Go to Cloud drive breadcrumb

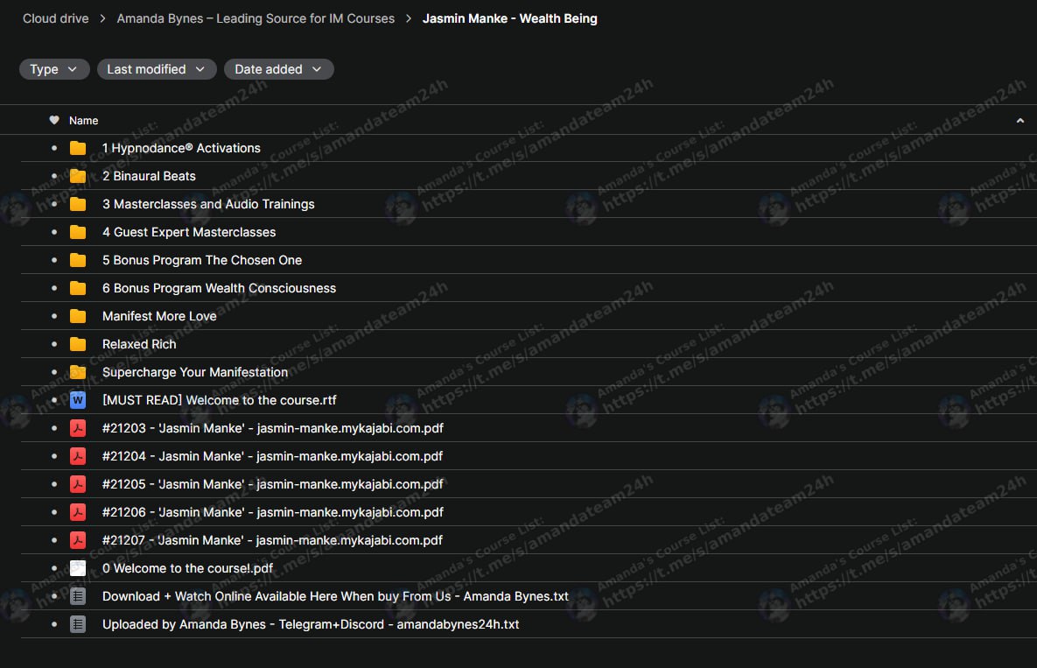click(55, 18)
